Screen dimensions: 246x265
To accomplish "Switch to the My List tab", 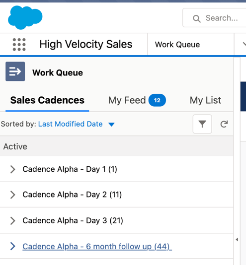I will point(205,100).
